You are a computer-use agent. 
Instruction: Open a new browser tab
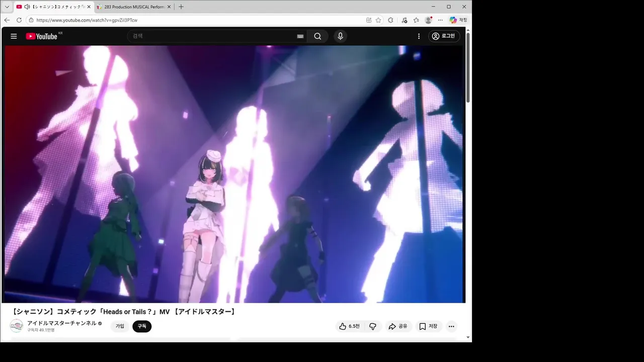click(181, 7)
